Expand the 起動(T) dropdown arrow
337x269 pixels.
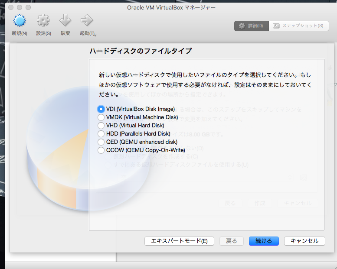click(95, 35)
